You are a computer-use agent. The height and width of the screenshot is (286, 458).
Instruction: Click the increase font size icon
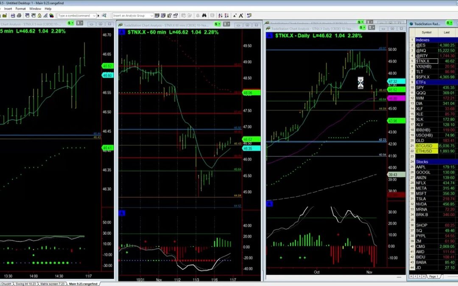(241, 16)
